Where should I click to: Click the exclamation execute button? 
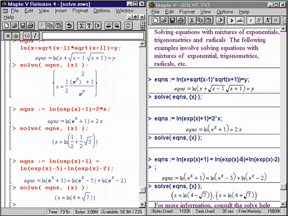pos(35,36)
